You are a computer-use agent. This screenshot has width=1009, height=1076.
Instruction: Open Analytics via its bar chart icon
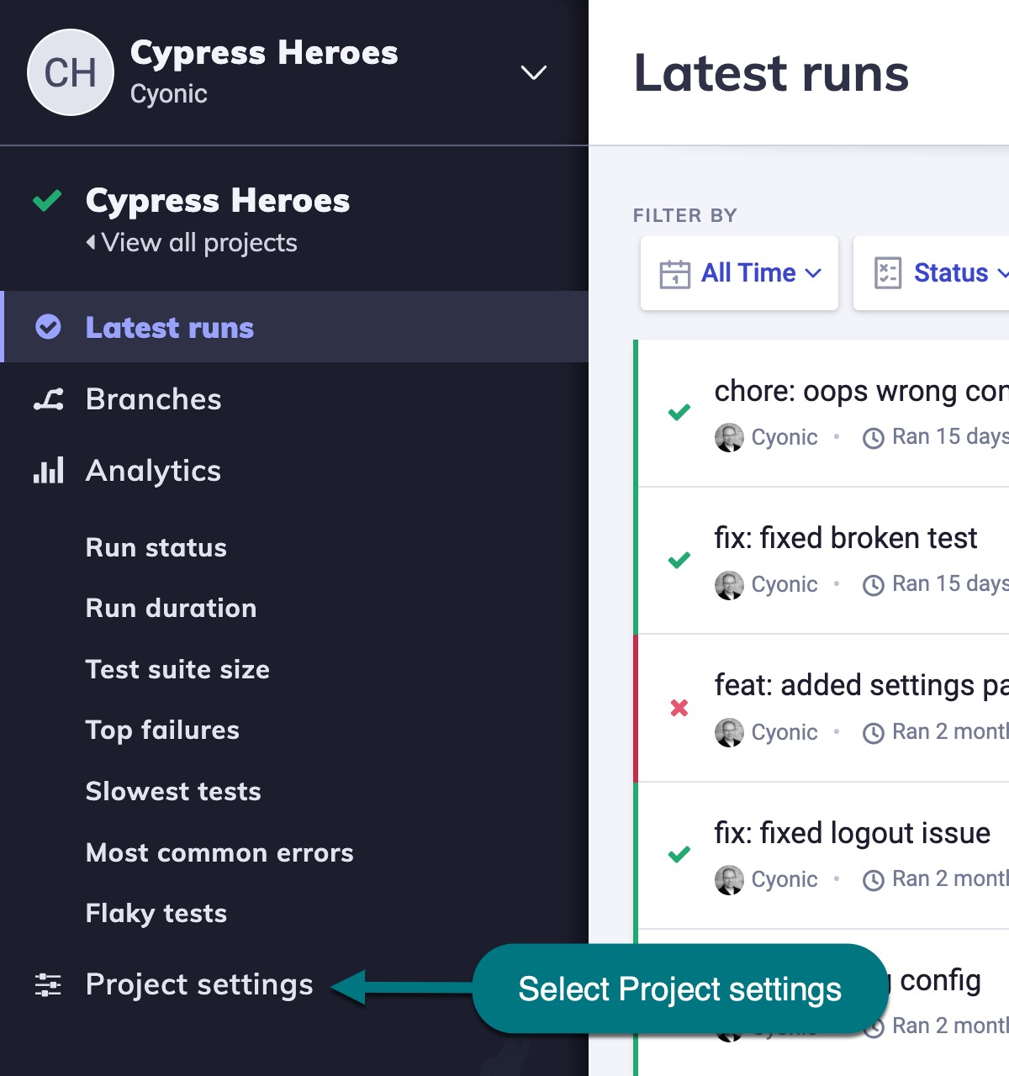click(x=48, y=471)
